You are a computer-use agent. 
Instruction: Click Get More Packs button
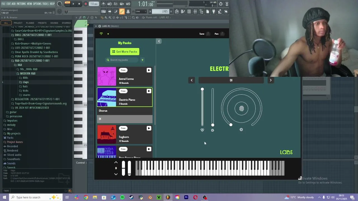pos(125,52)
